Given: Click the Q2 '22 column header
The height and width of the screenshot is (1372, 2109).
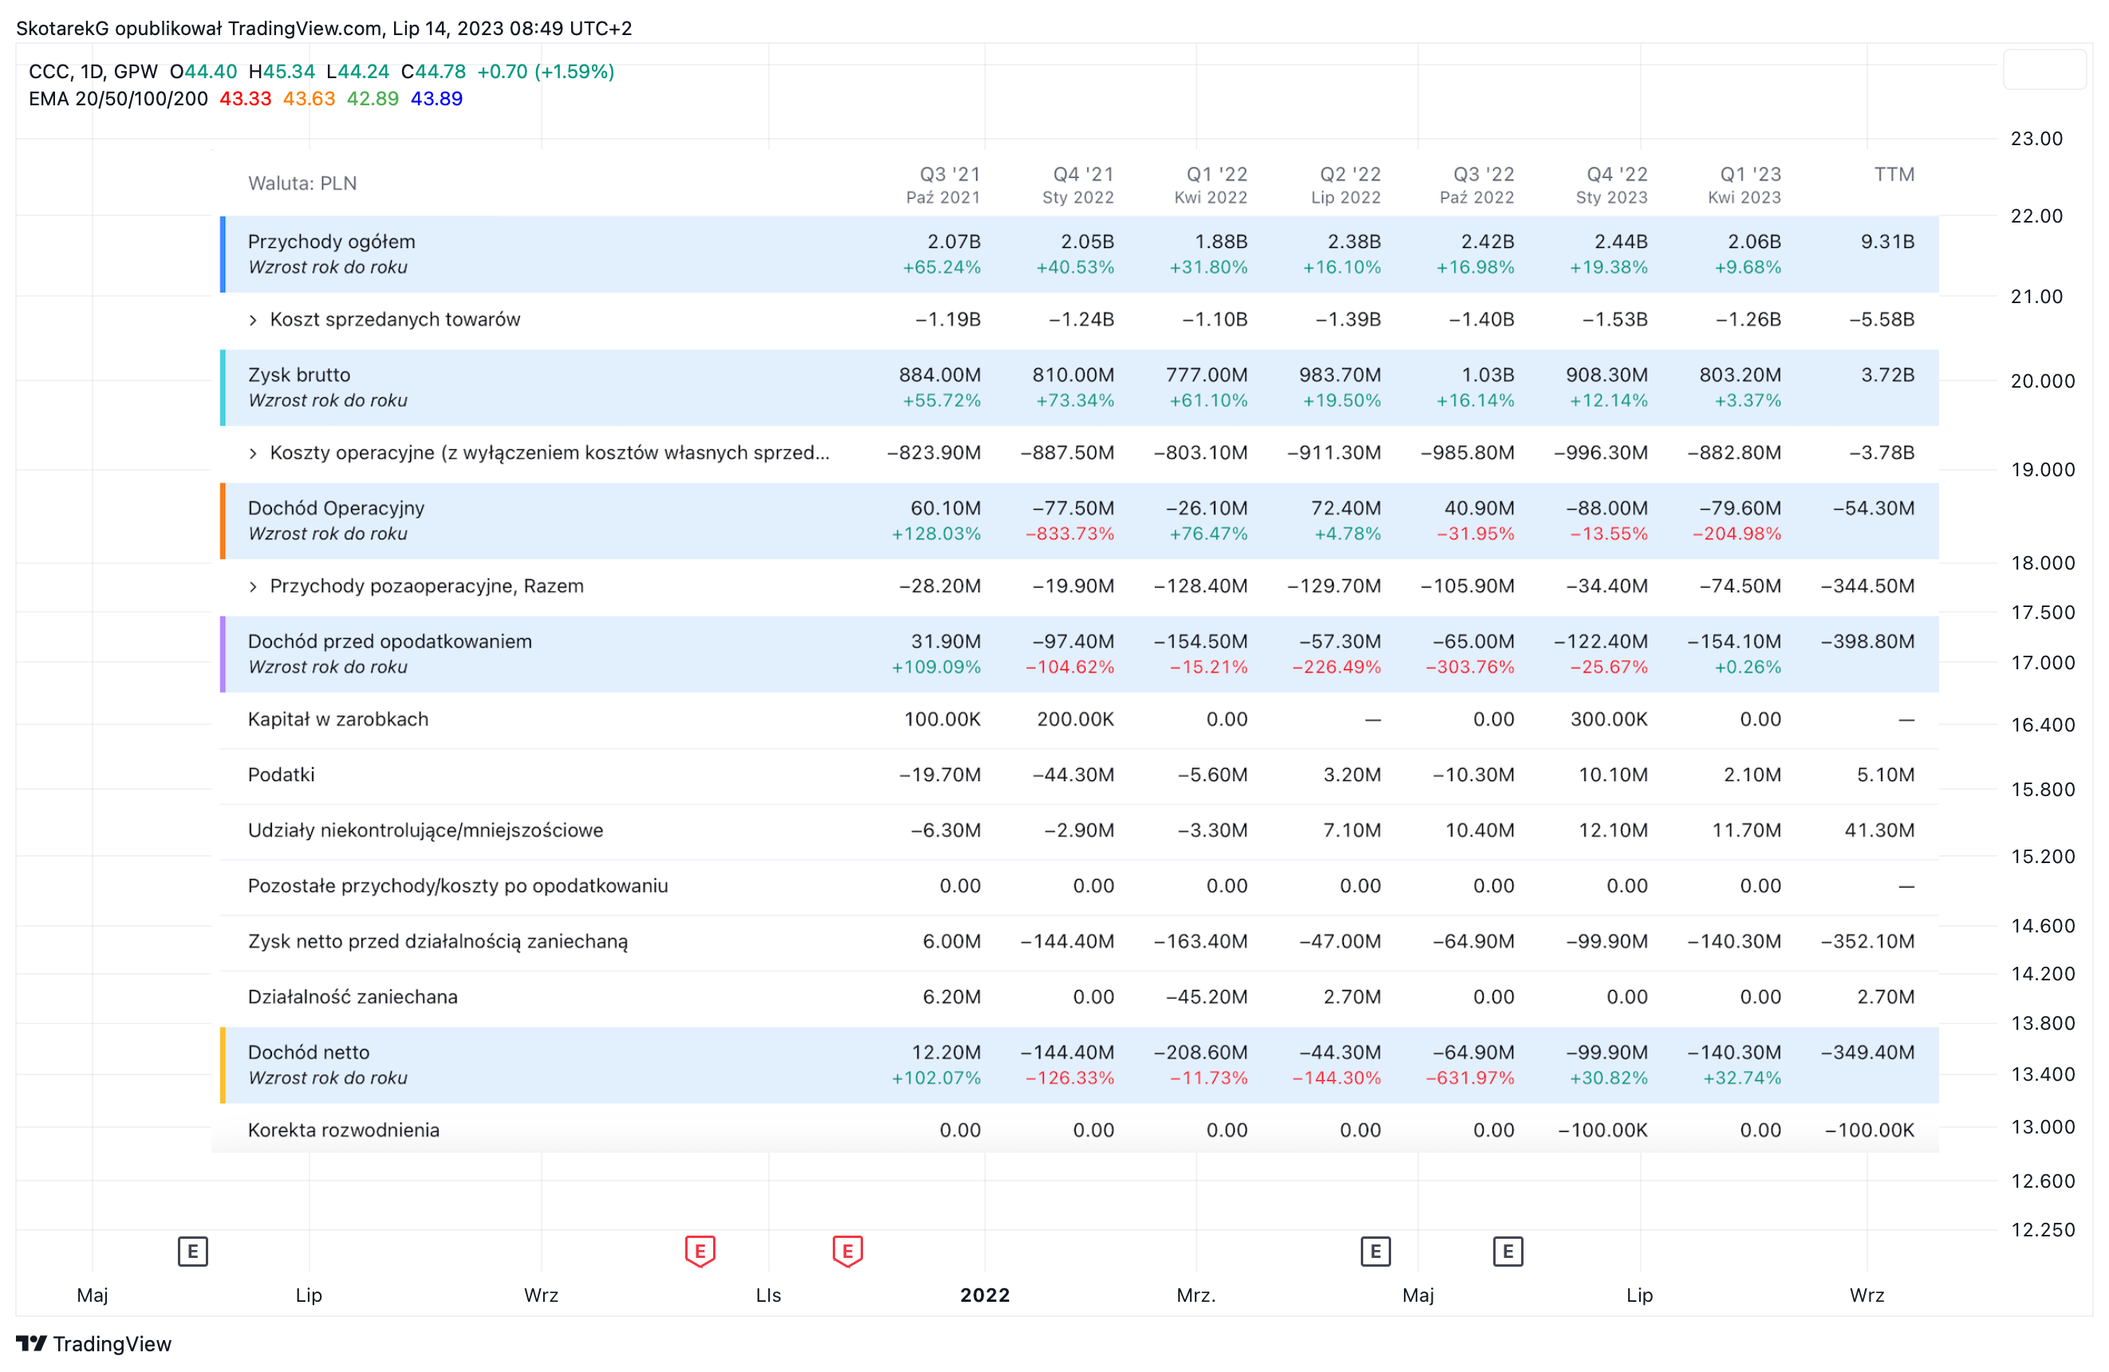Looking at the screenshot, I should click(x=1346, y=185).
